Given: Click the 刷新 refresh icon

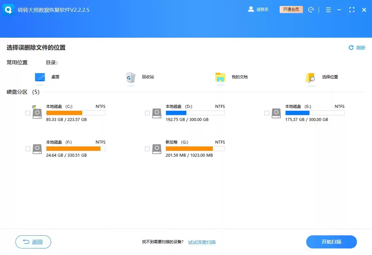Looking at the screenshot, I should 351,48.
